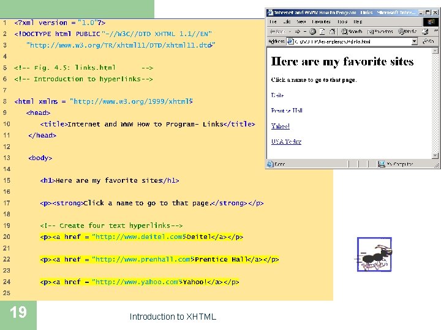The width and height of the screenshot is (441, 330).
Task: Click the Forward arrow in browser toolbar
Action: pyautogui.click(x=298, y=32)
